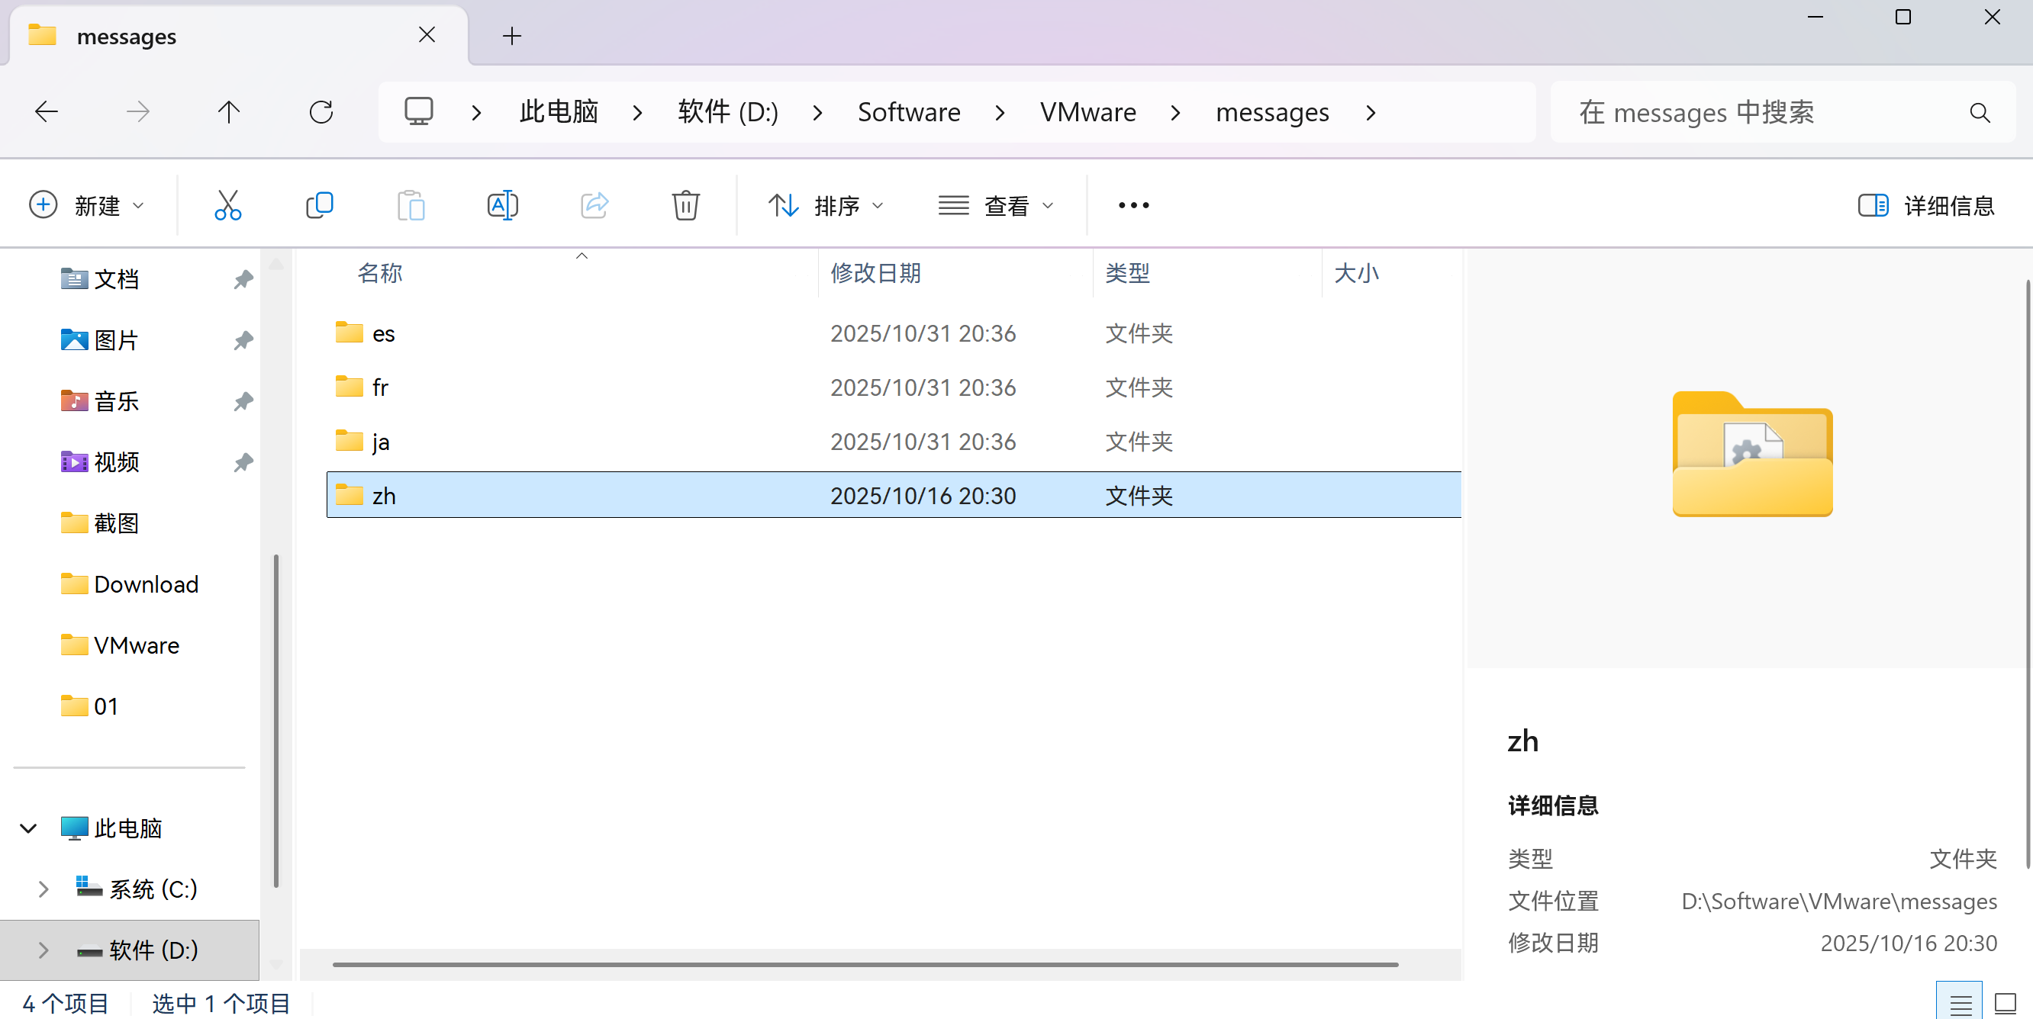Expand chevron after Software in address bar
Image resolution: width=2033 pixels, height=1019 pixels.
(1000, 113)
